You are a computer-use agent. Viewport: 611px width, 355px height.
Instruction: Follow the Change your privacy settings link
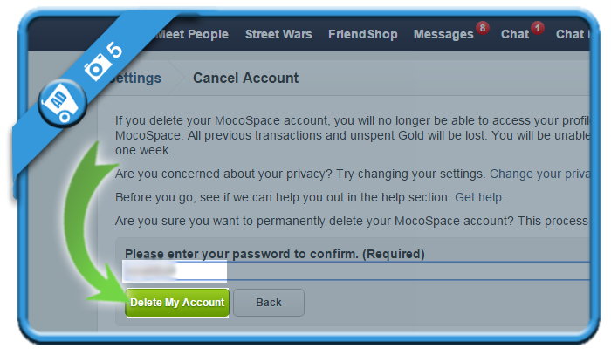pyautogui.click(x=539, y=174)
